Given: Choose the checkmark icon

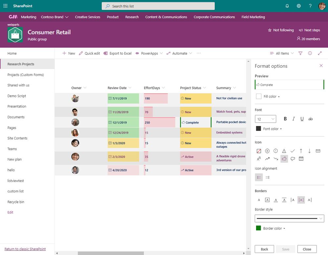Looking at the screenshot, I should coord(293,151).
